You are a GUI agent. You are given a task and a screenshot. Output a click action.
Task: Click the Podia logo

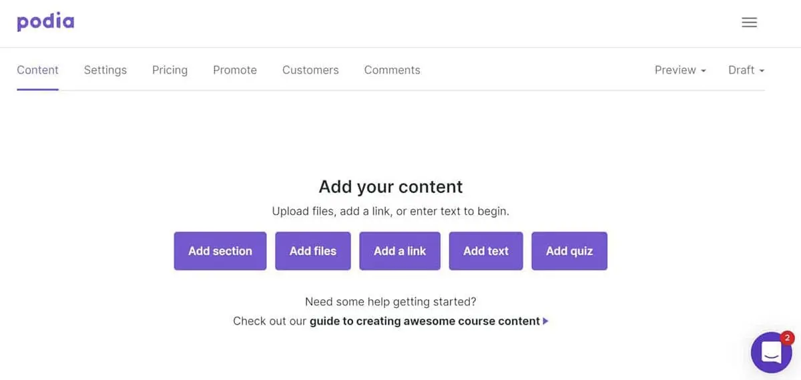point(45,22)
